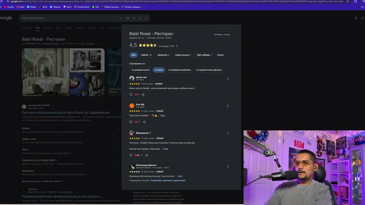Click the Написать отзыв button
365x205 pixels.
(x=222, y=34)
